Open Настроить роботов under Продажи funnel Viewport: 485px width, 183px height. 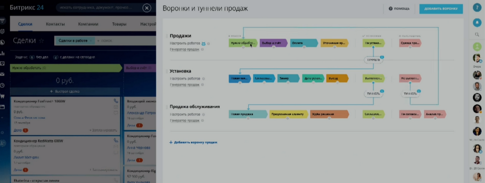(185, 44)
